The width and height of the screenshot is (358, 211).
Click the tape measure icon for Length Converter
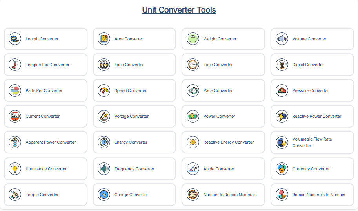[x=15, y=39]
